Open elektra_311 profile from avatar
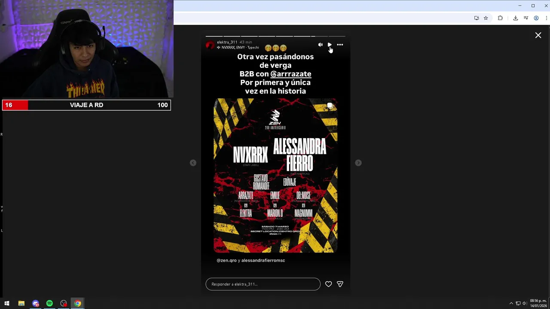Image resolution: width=550 pixels, height=309 pixels. (x=210, y=45)
